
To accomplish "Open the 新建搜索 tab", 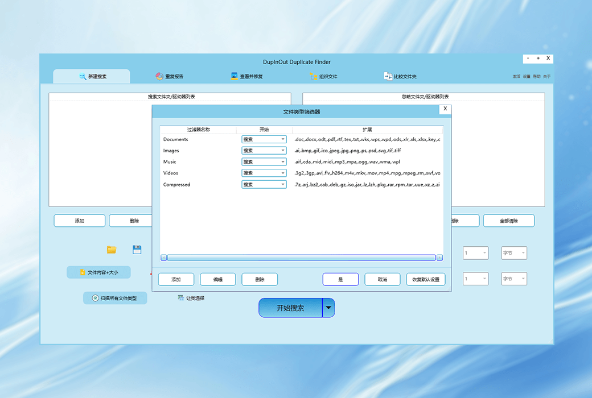I will click(x=92, y=76).
